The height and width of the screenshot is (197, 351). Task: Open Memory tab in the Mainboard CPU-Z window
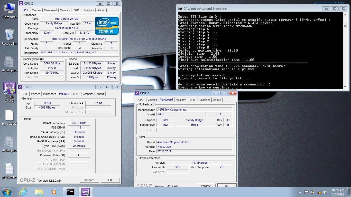181,100
